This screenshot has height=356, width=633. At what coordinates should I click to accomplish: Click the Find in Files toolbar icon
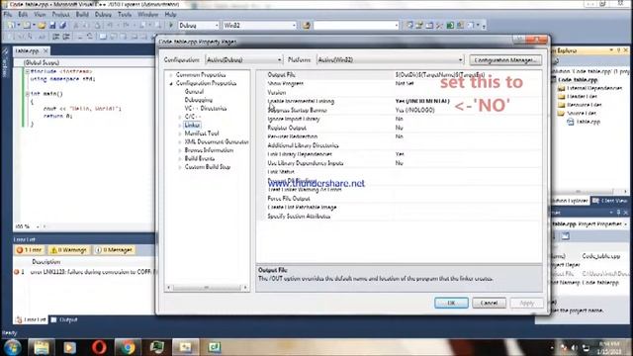click(x=307, y=26)
